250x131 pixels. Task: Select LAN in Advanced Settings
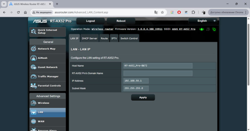(47, 112)
